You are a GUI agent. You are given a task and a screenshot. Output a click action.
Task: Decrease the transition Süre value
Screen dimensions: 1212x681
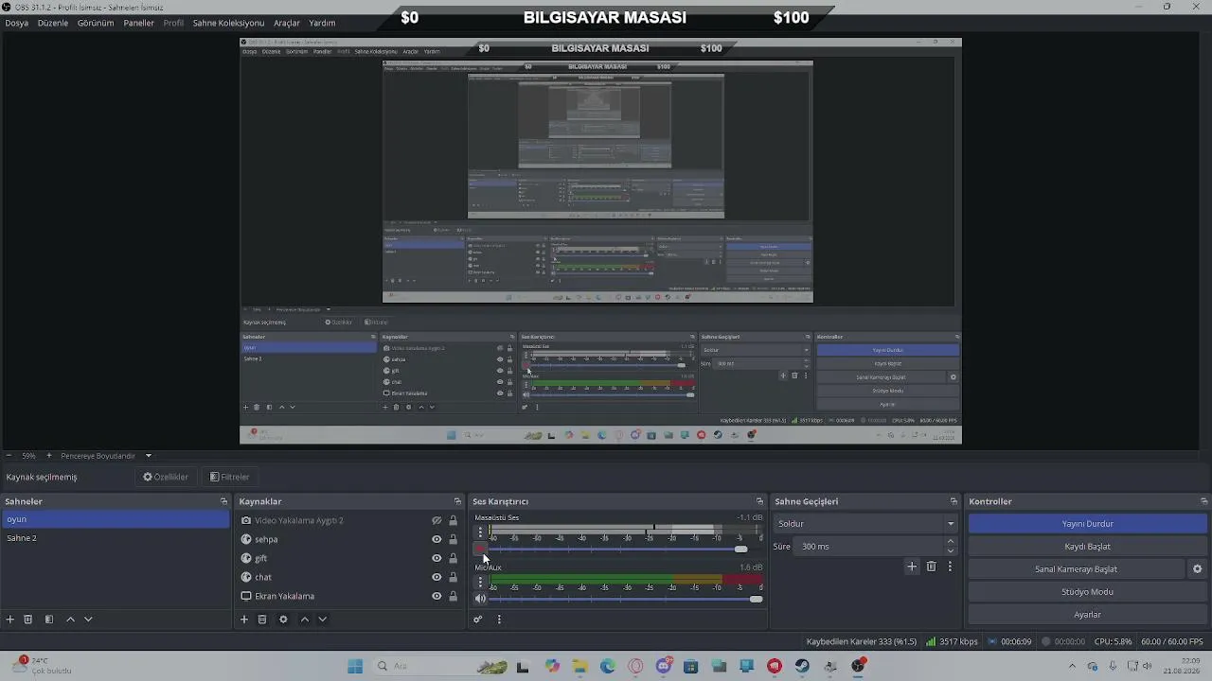click(x=951, y=550)
